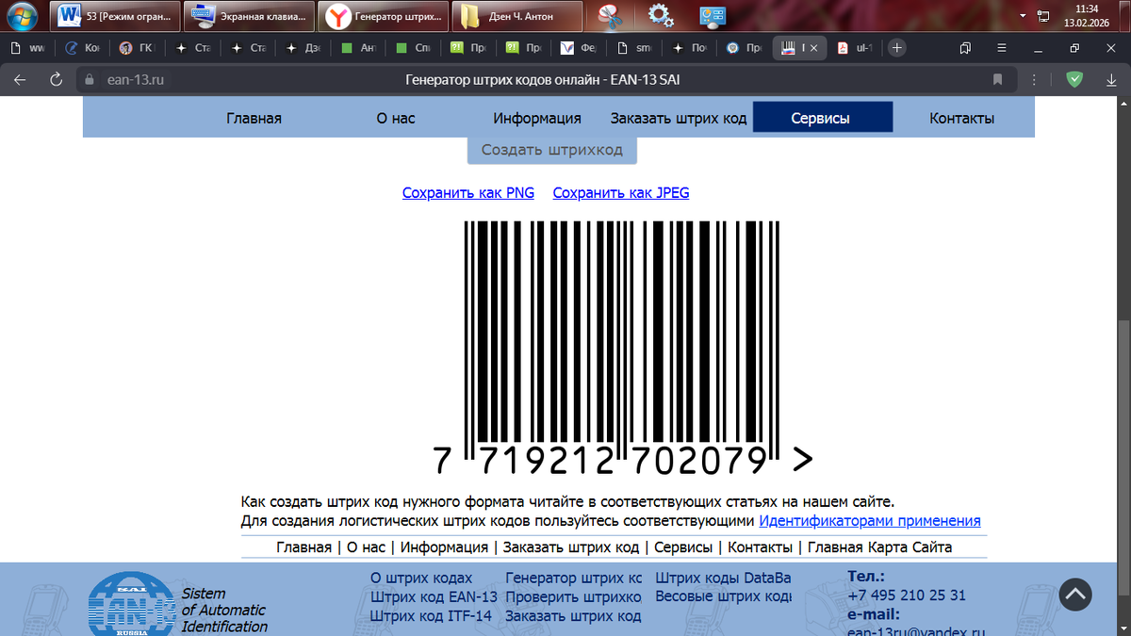The height and width of the screenshot is (636, 1131).
Task: Switch to the first tab labeled ww
Action: 28,47
